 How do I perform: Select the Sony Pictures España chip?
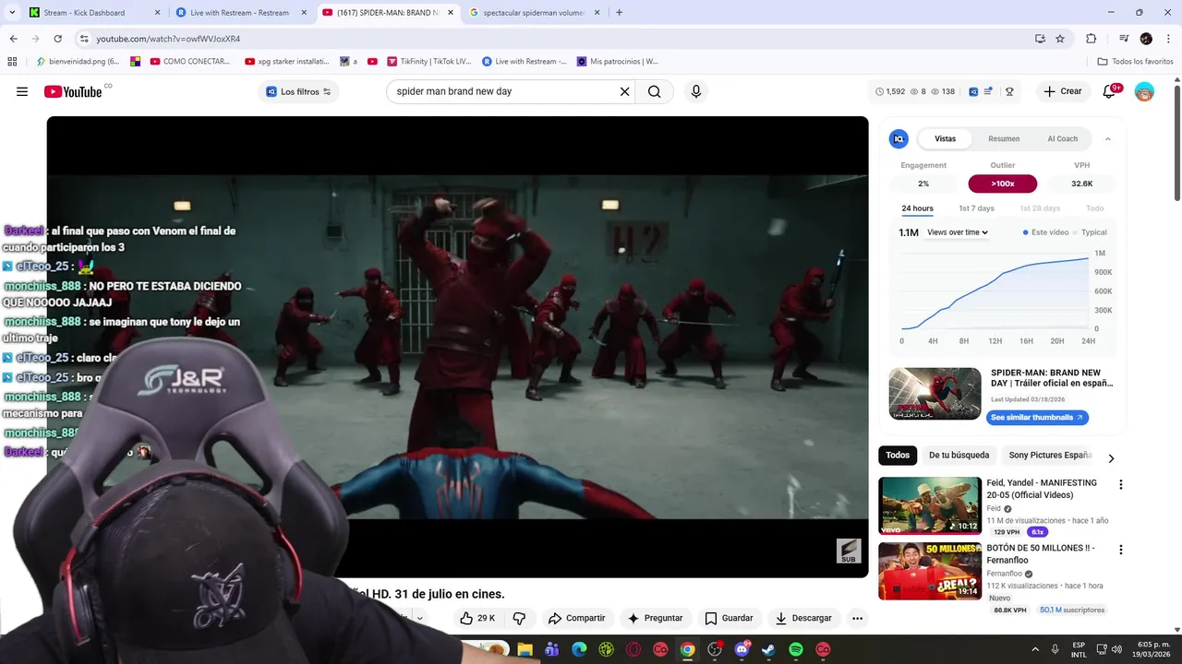(1050, 455)
